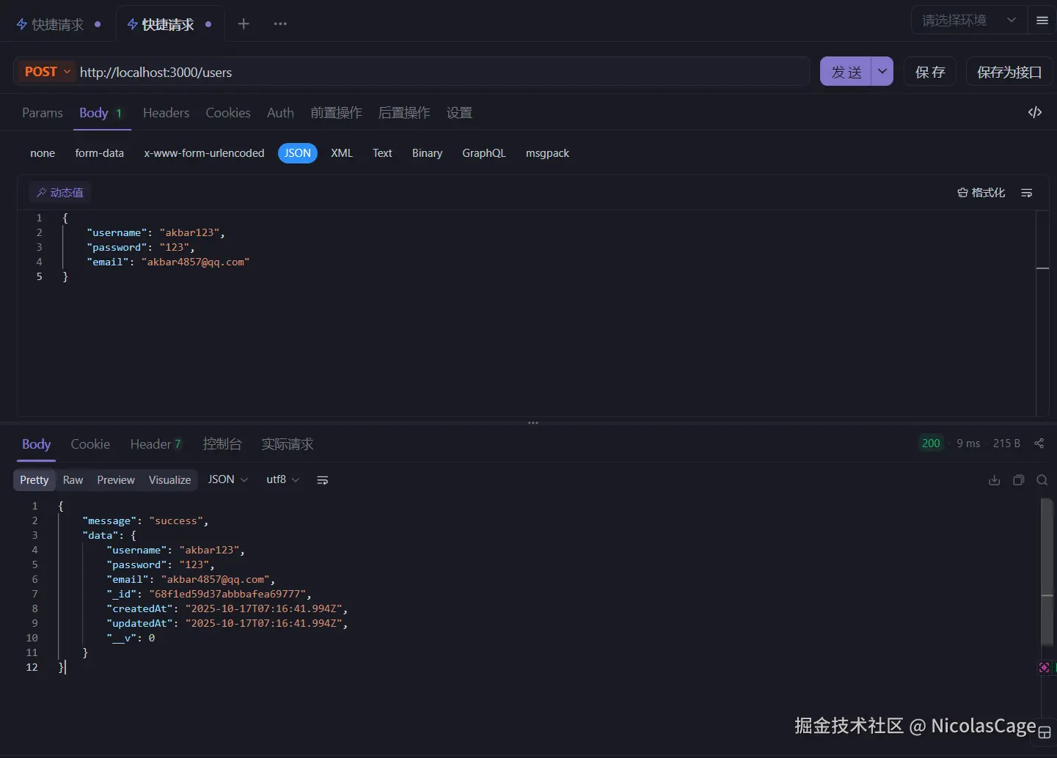Image resolution: width=1057 pixels, height=758 pixels.
Task: Copy the response body to clipboard
Action: pos(1018,480)
